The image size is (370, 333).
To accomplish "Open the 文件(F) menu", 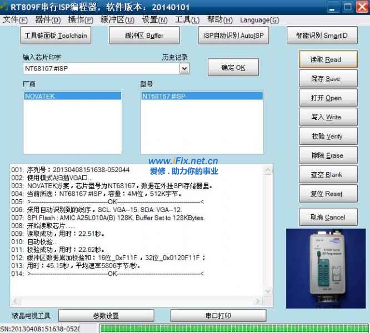I will (x=15, y=20).
